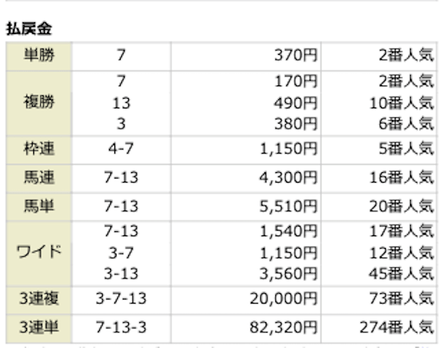Select the 単勝 row label

(x=39, y=56)
